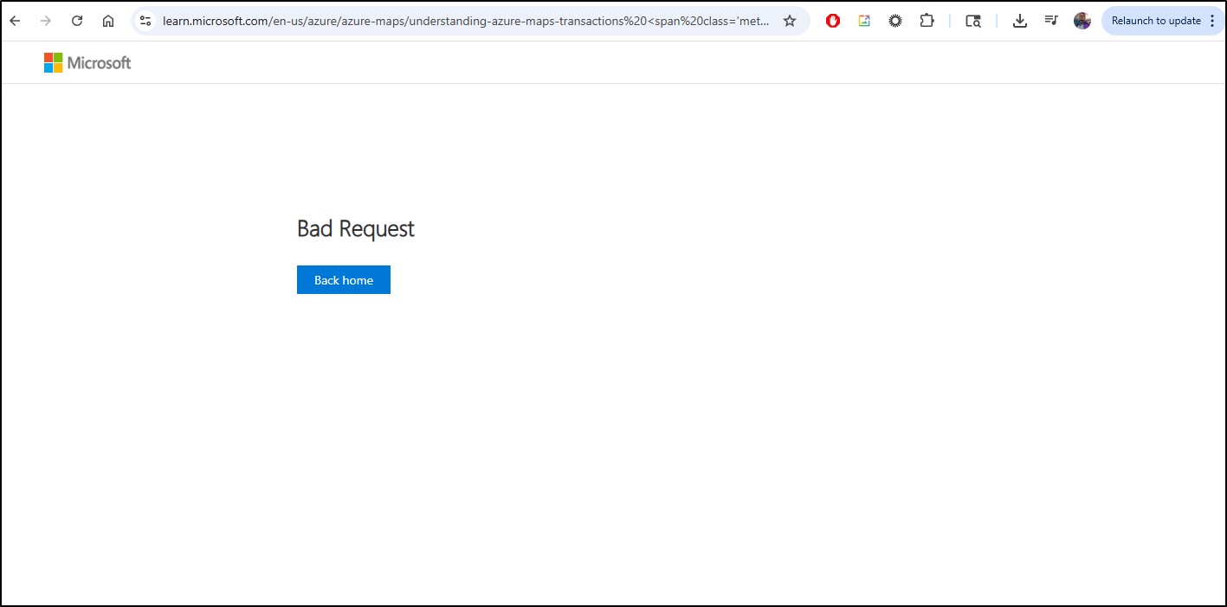Click the colorful image extension icon
This screenshot has height=607, width=1227.
864,21
